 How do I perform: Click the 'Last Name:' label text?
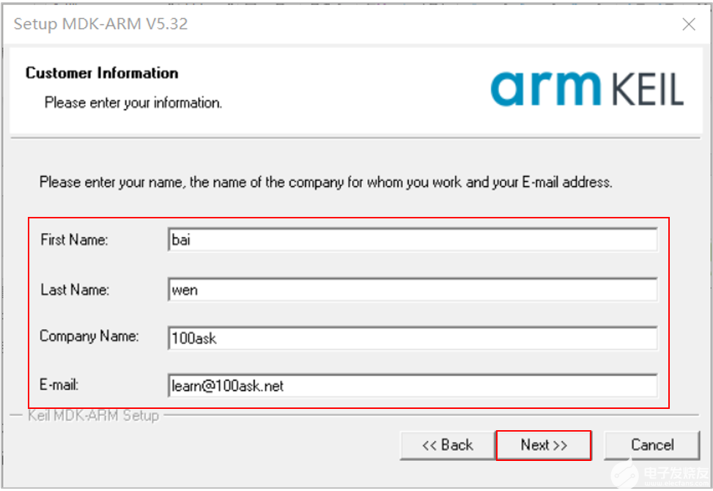click(75, 289)
